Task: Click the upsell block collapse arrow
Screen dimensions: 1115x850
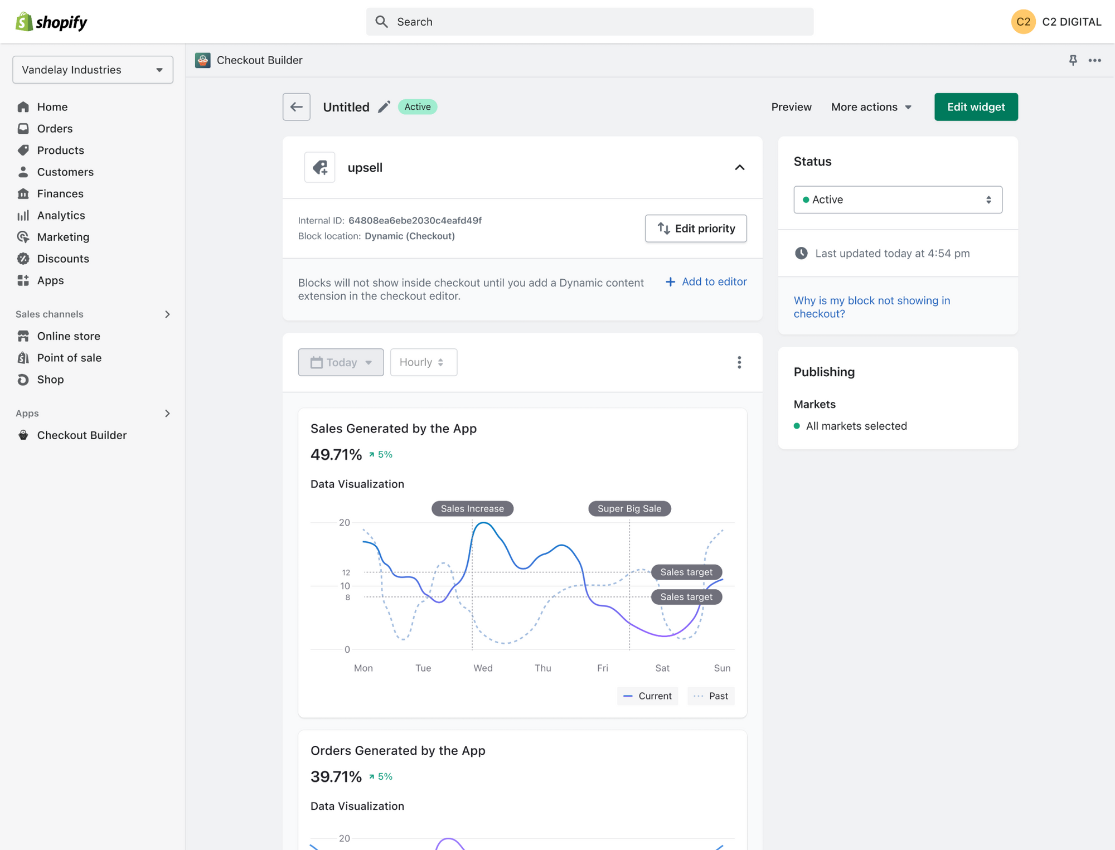Action: [x=739, y=167]
